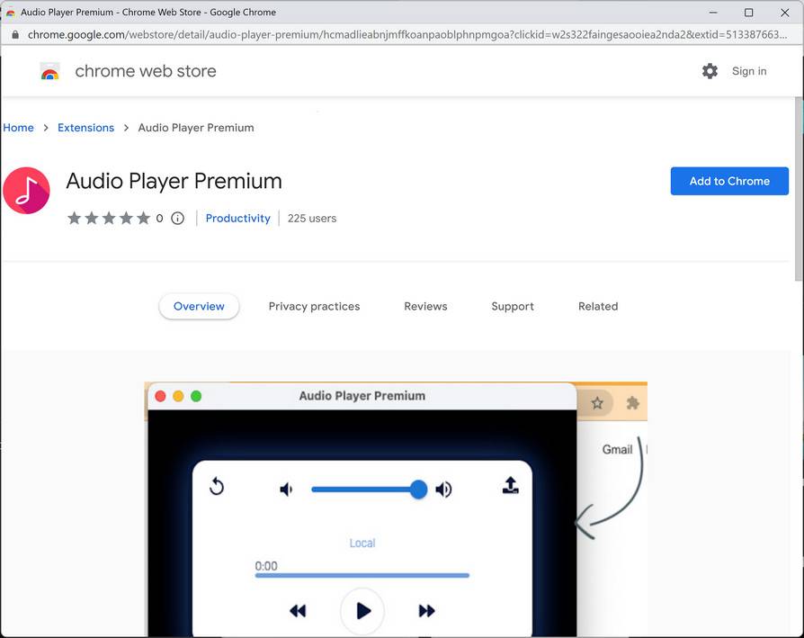Show the Related tab
The height and width of the screenshot is (638, 804).
click(598, 306)
